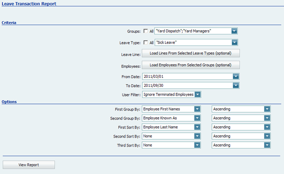
Task: Open the Ascending dropdown beside Second Sort By
Action: click(x=267, y=136)
